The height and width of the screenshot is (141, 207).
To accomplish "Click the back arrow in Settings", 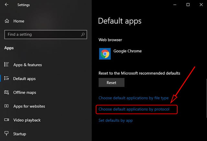I will (x=6, y=5).
